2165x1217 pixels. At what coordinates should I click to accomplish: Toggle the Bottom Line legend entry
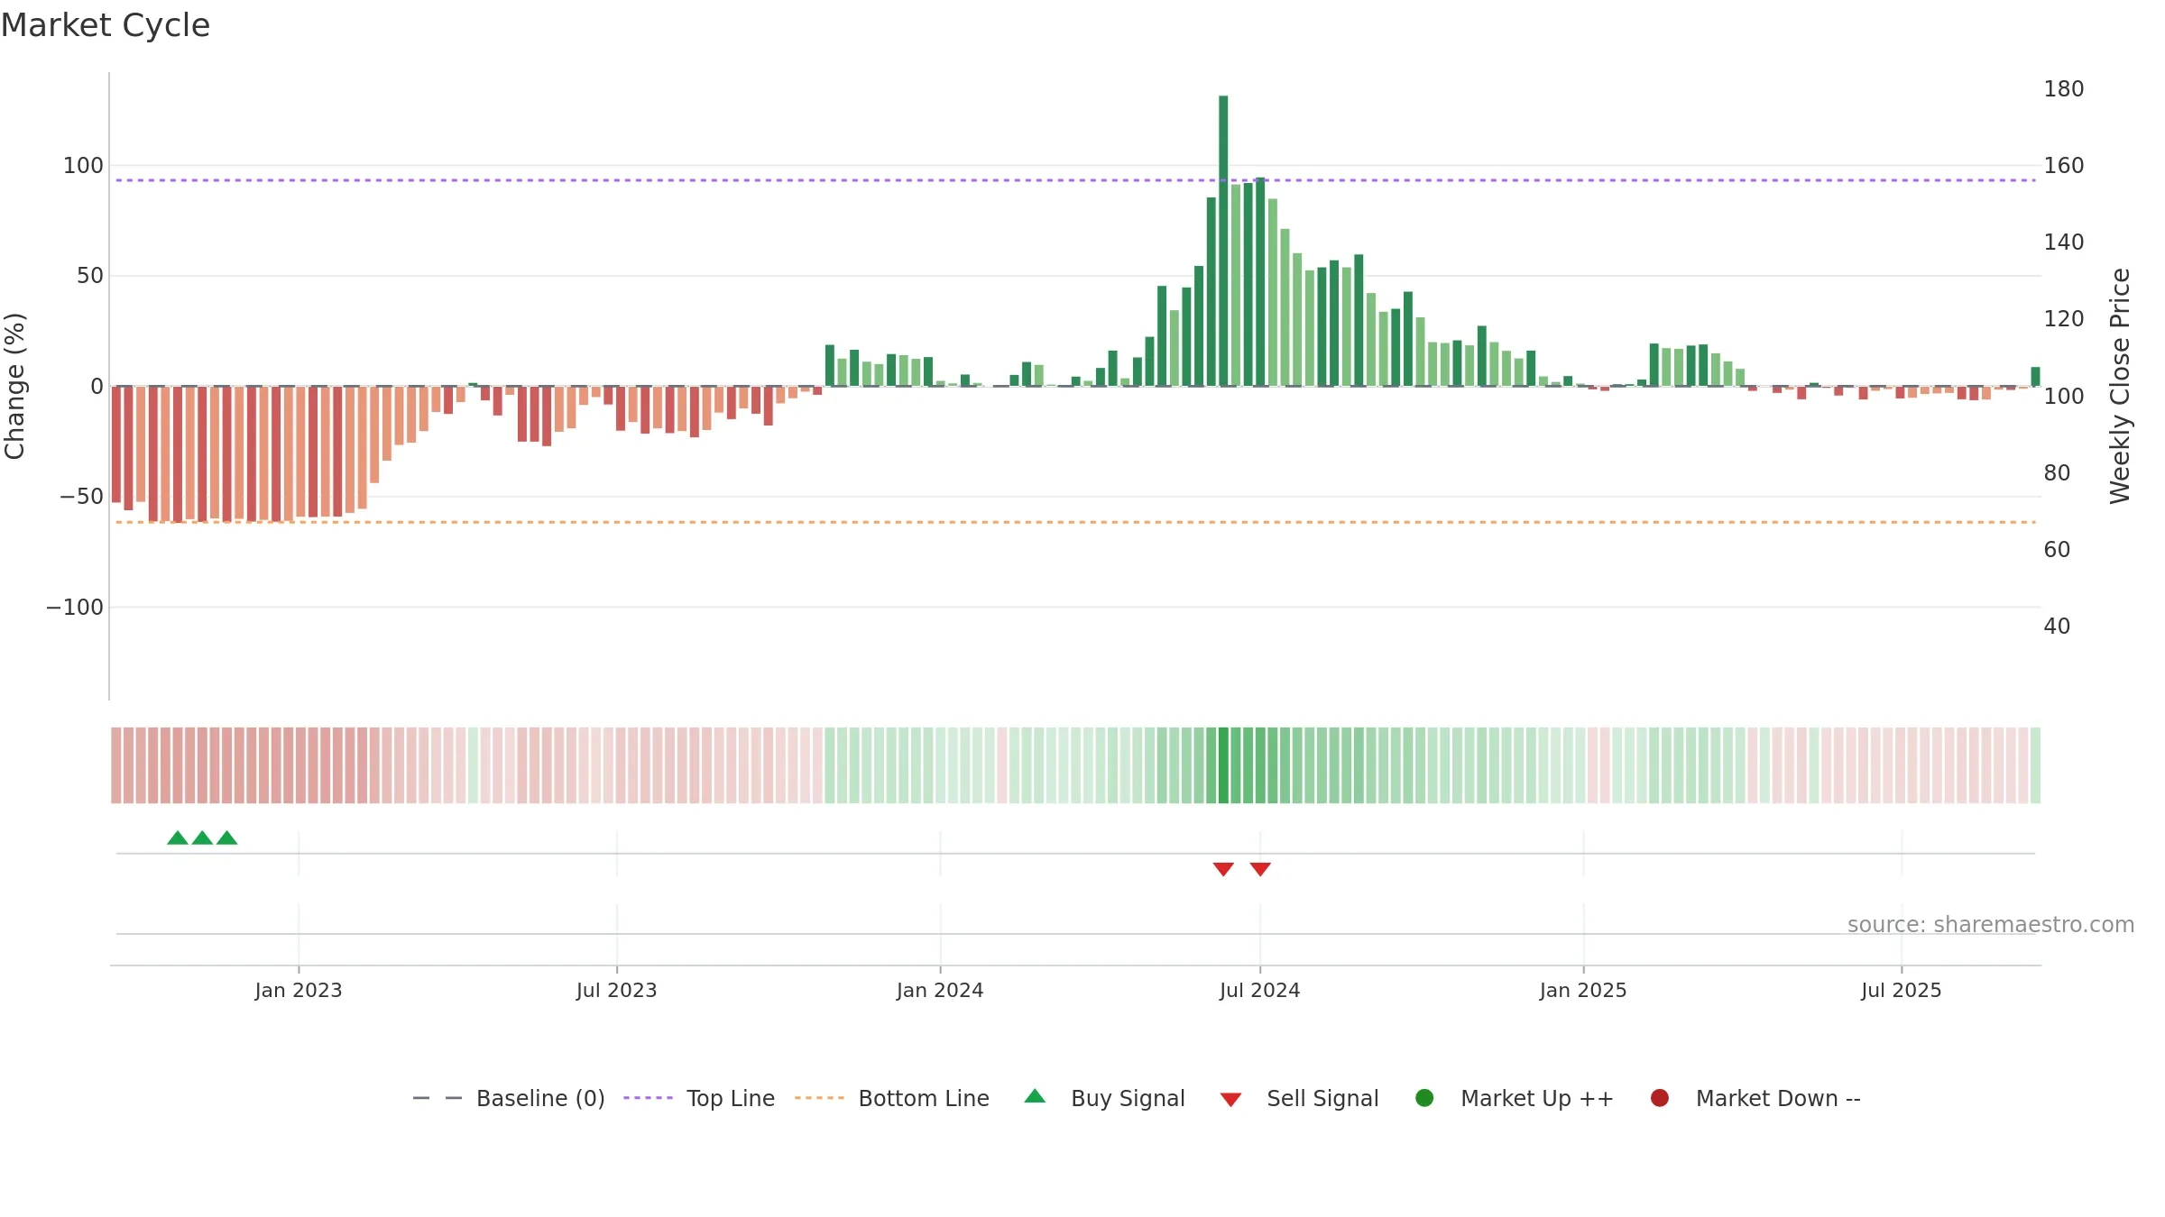point(892,1098)
